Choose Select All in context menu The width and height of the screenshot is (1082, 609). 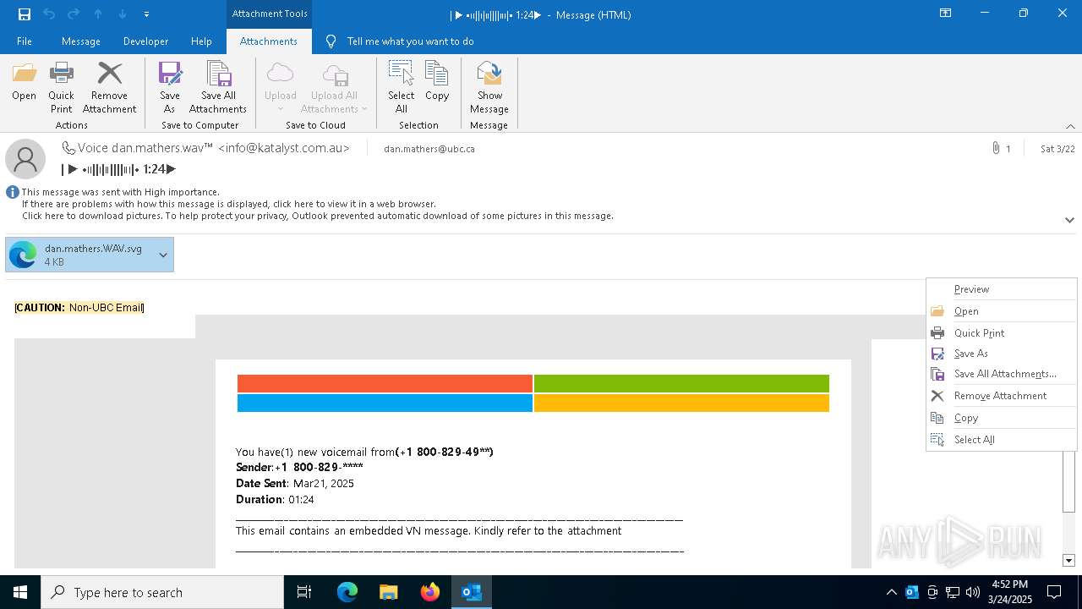[x=1002, y=440]
